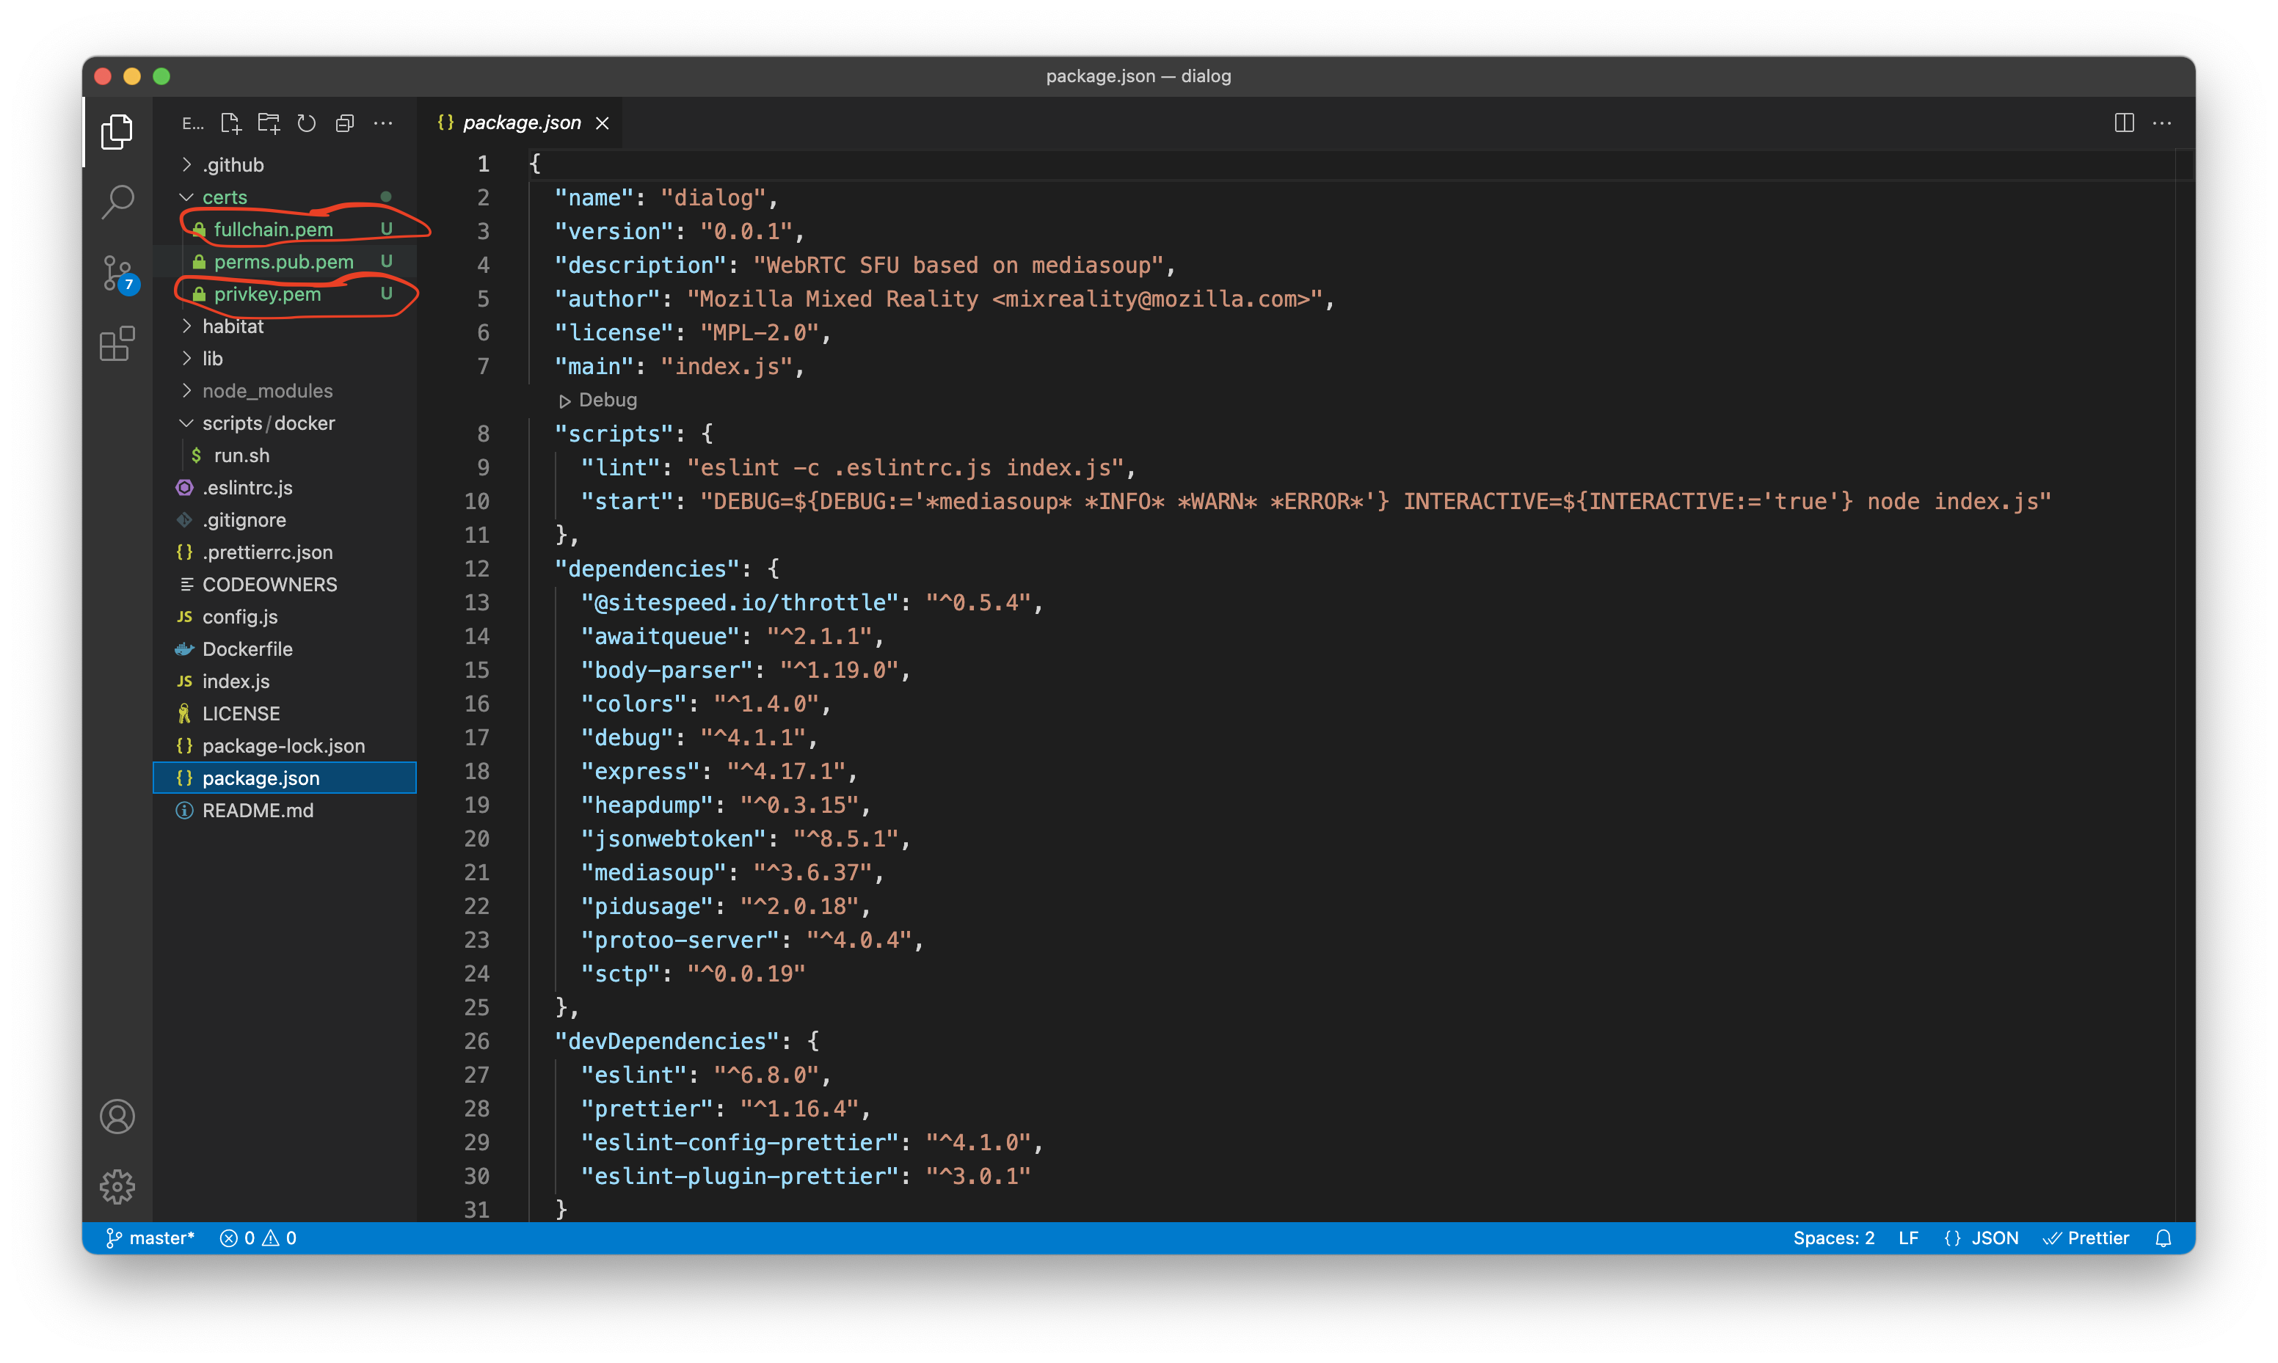Click New Folder icon in Explorer header
This screenshot has height=1363, width=2278.
point(269,123)
